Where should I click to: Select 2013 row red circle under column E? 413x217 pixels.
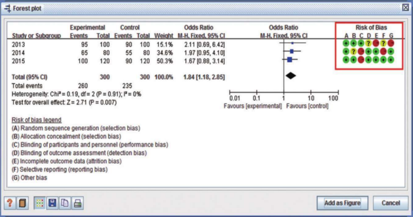[x=376, y=43]
